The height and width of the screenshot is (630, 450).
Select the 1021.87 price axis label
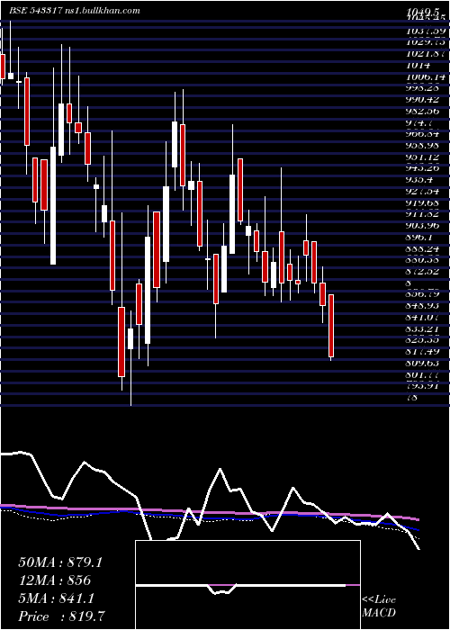click(427, 54)
